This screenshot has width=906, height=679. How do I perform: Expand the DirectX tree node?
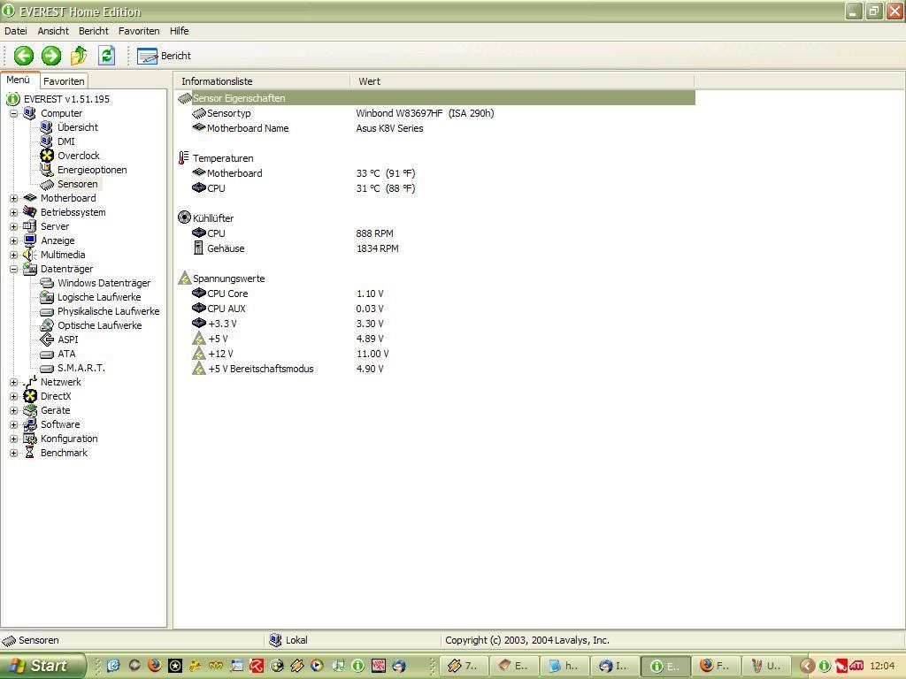click(x=13, y=396)
